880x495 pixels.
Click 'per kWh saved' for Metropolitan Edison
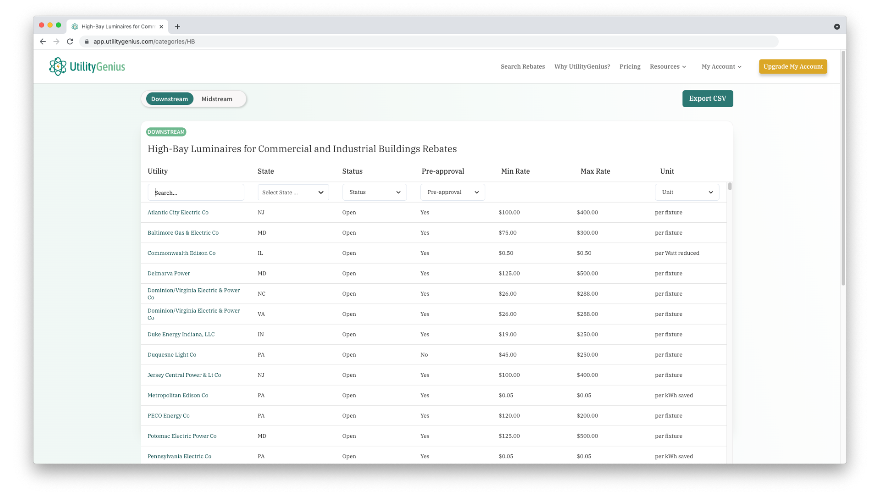coord(674,395)
